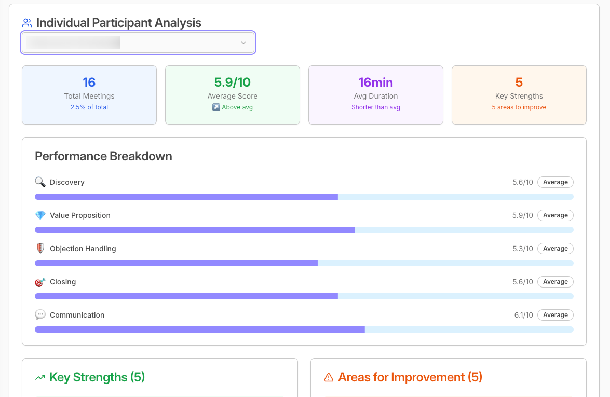Click the 5.9/10 average score value
The height and width of the screenshot is (397, 610).
coord(232,83)
